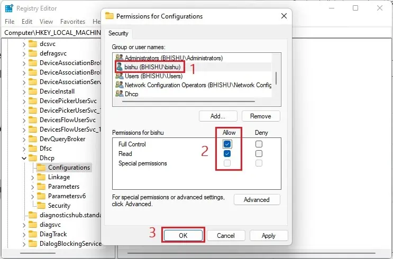Click the Linkage folder icon

pyautogui.click(x=41, y=177)
